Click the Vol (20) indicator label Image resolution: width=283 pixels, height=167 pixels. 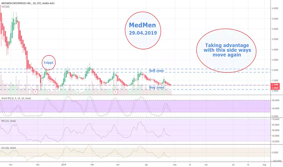(5, 6)
